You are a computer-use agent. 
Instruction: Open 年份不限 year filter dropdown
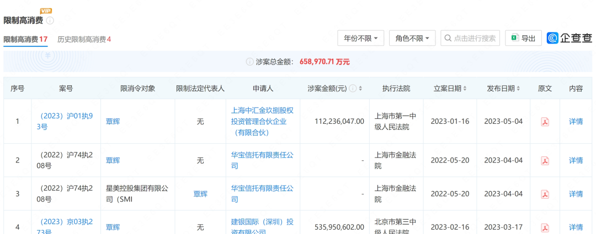click(x=361, y=38)
